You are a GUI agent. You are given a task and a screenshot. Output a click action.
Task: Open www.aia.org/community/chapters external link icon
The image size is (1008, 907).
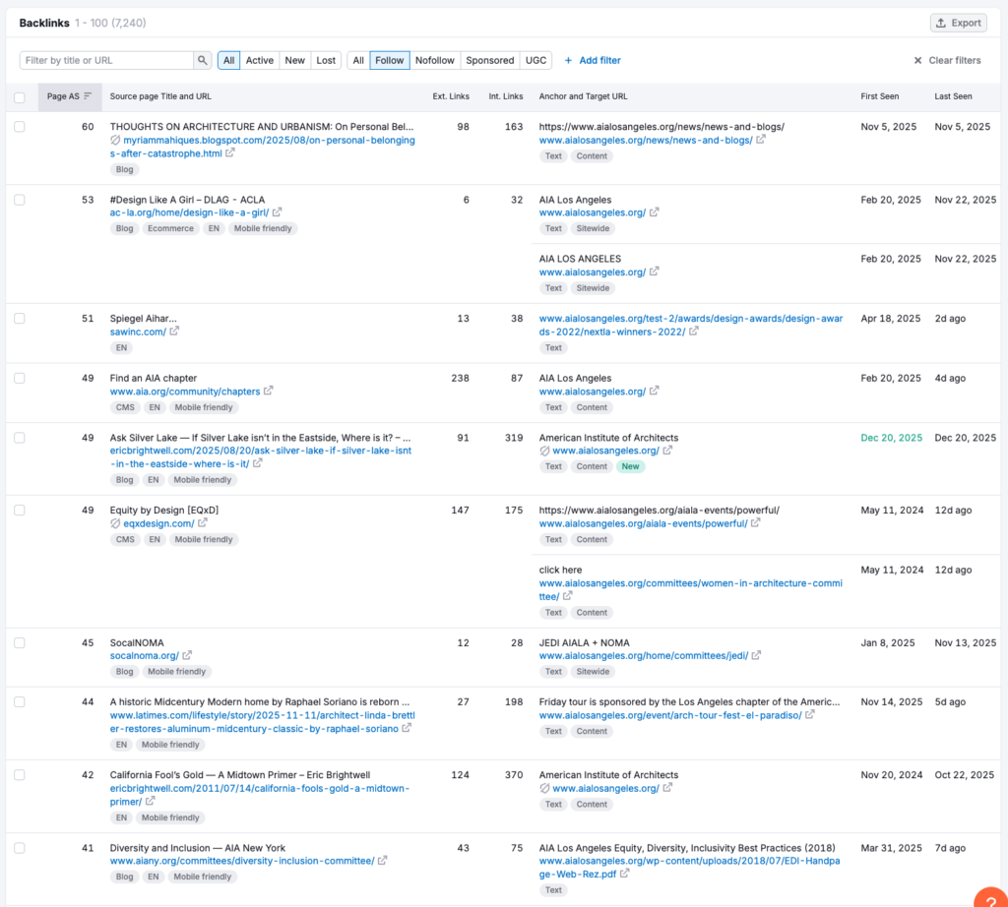(269, 392)
